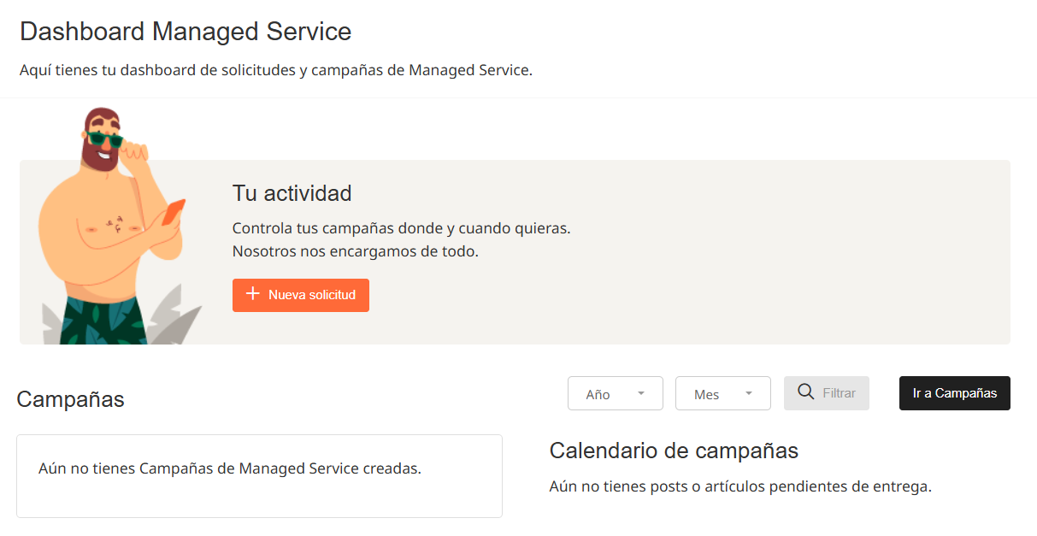Click the magnifying glass search icon
This screenshot has height=536, width=1037.
[804, 392]
